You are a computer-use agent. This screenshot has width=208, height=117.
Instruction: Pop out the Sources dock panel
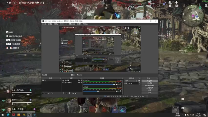[81, 78]
